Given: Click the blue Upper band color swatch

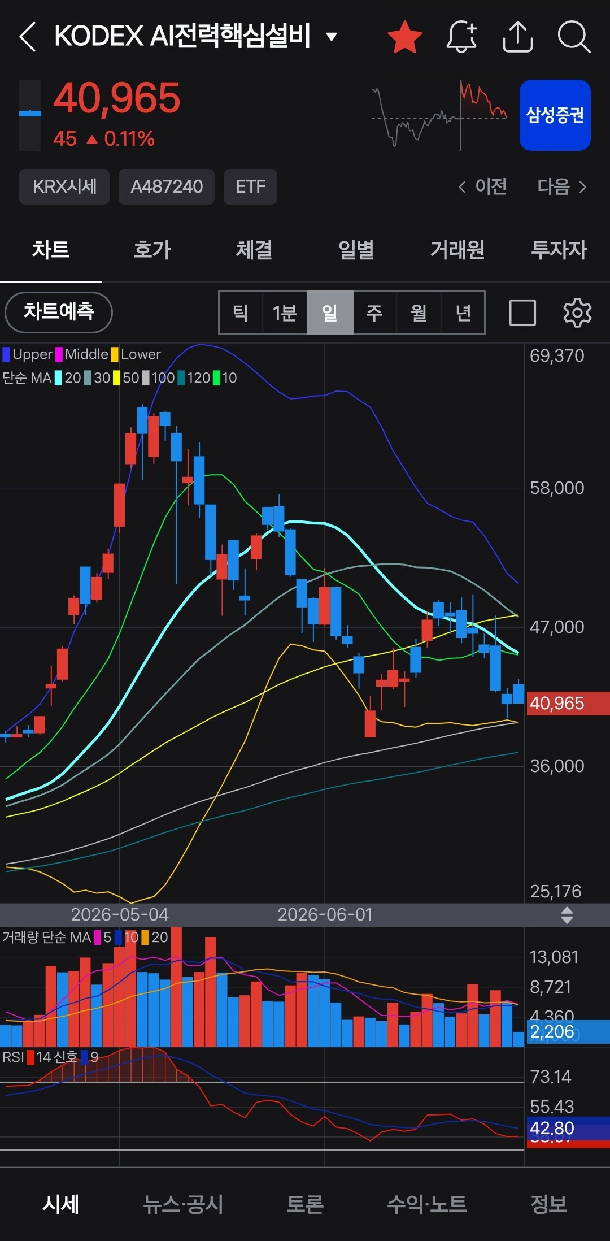Looking at the screenshot, I should [x=6, y=354].
